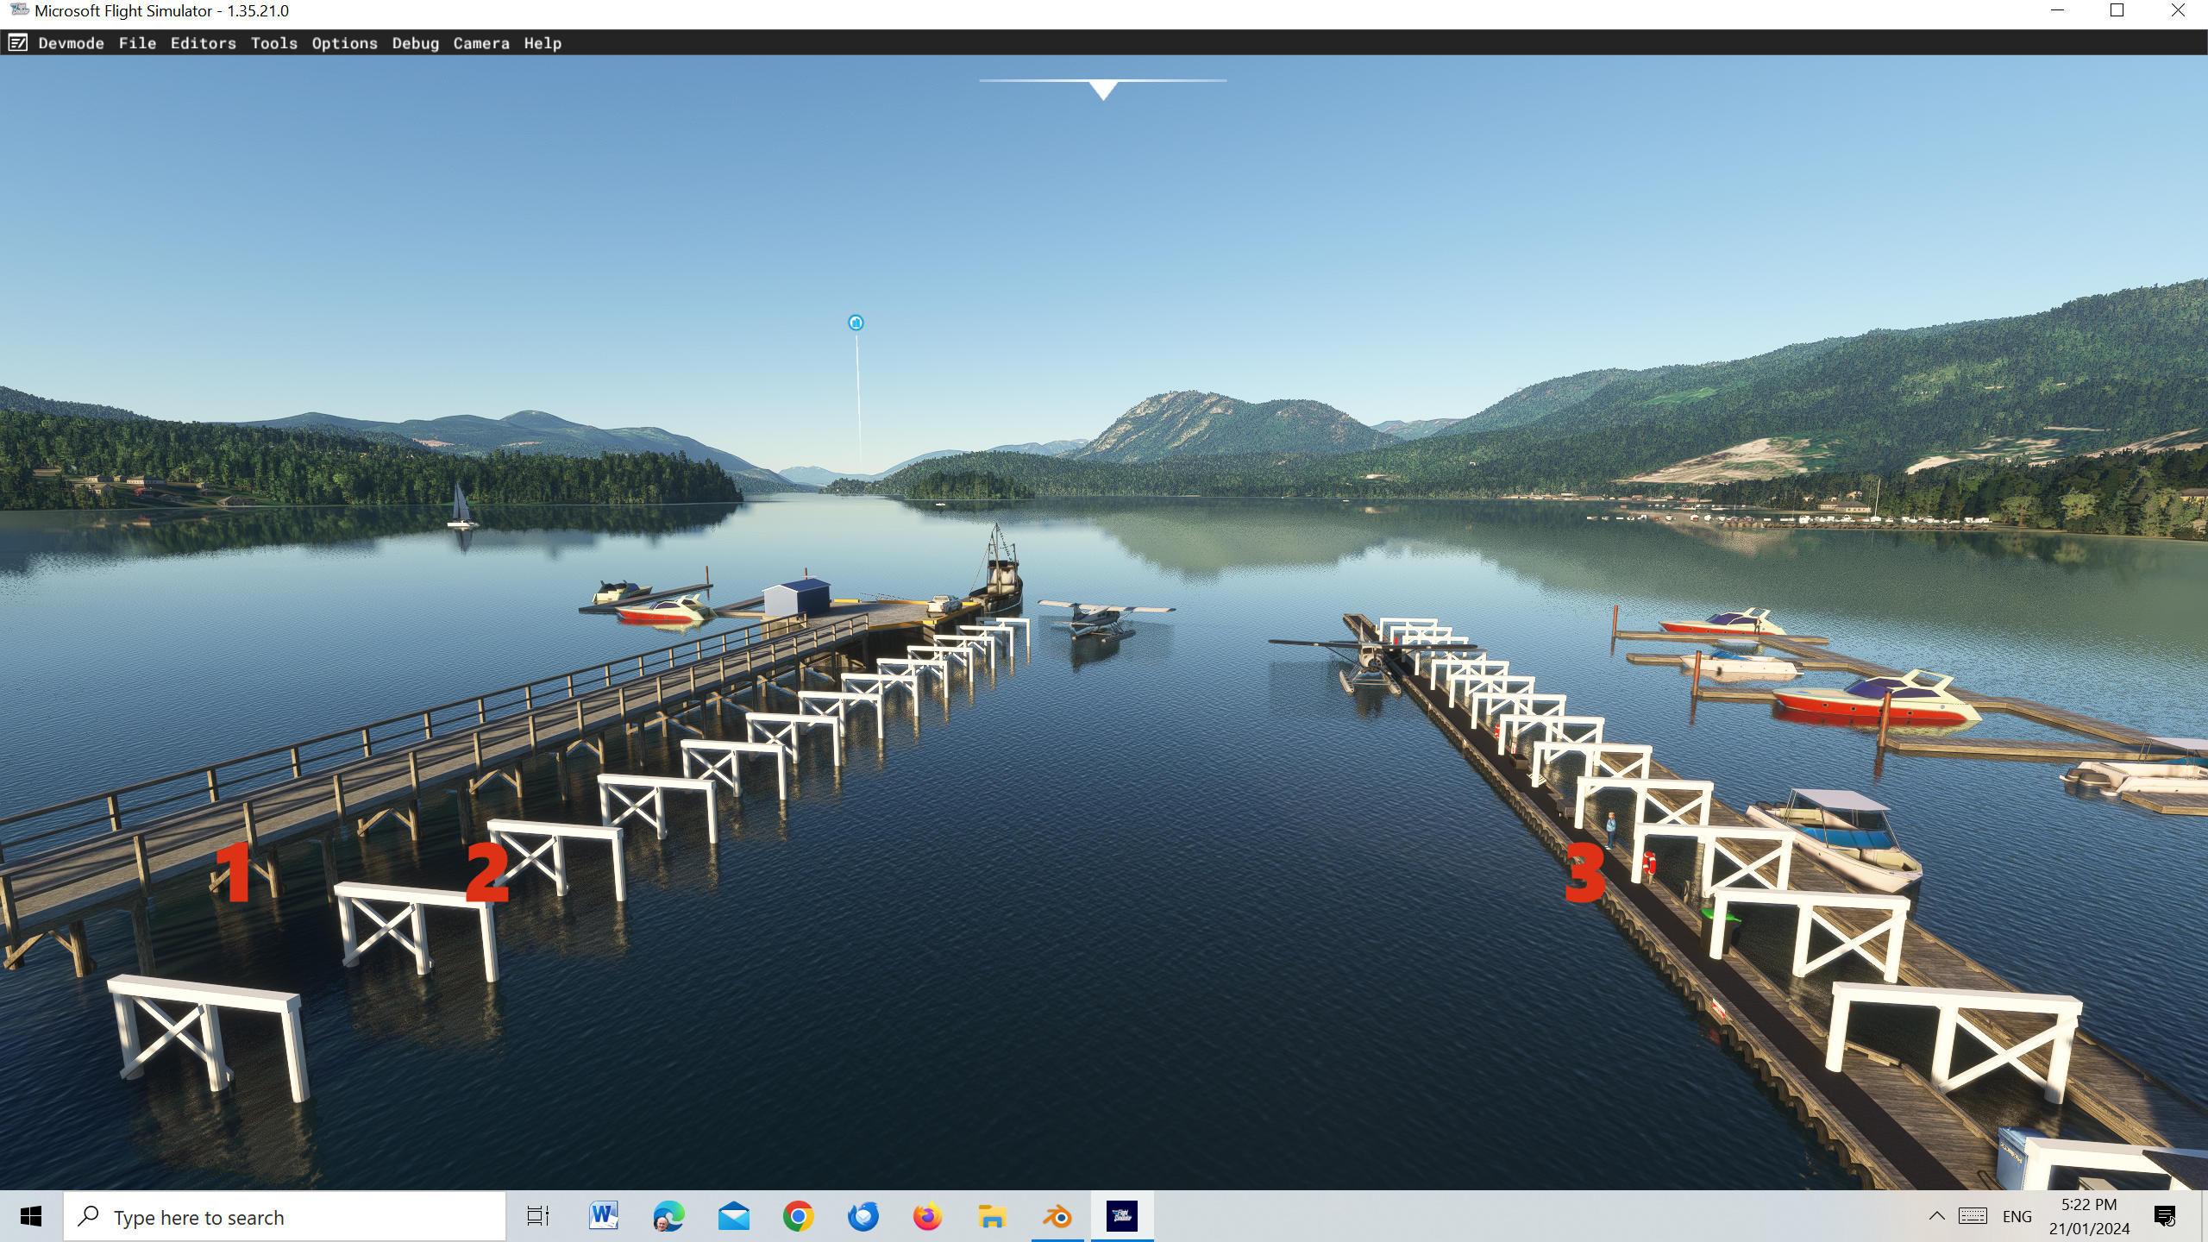
Task: Open the Mail app from the taskbar
Action: click(x=733, y=1217)
